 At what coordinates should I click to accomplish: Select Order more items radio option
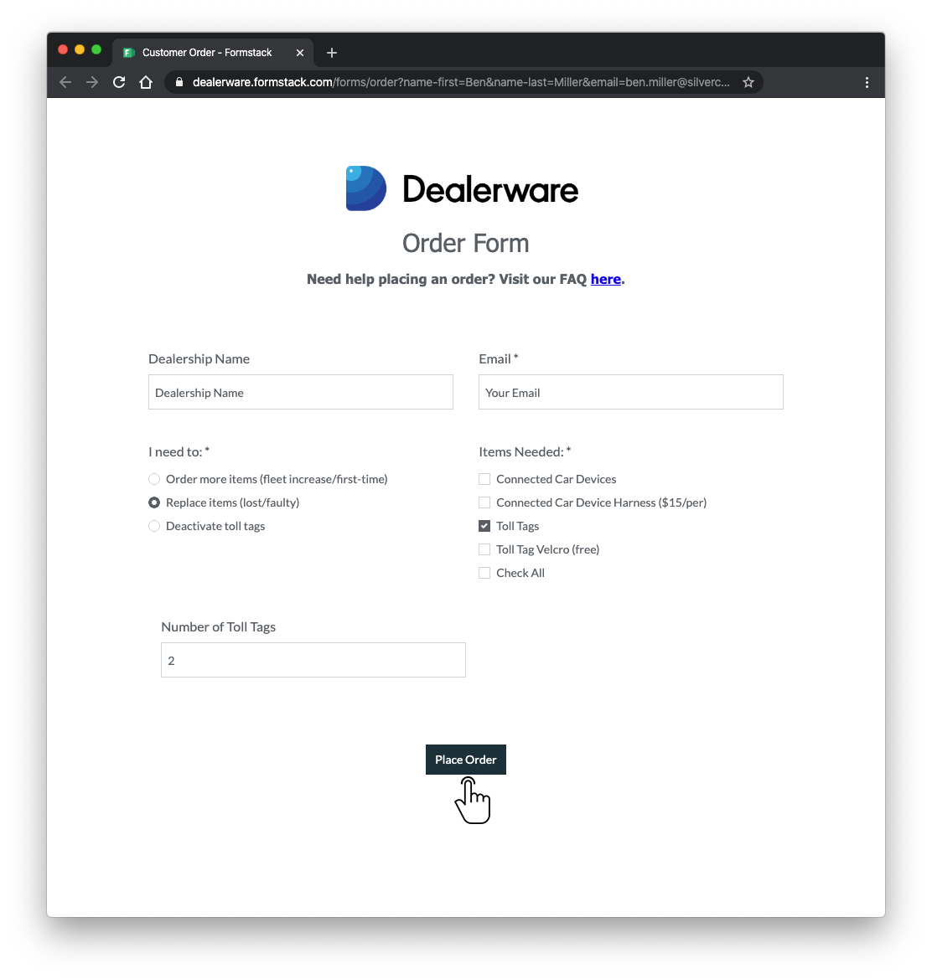pyautogui.click(x=154, y=479)
